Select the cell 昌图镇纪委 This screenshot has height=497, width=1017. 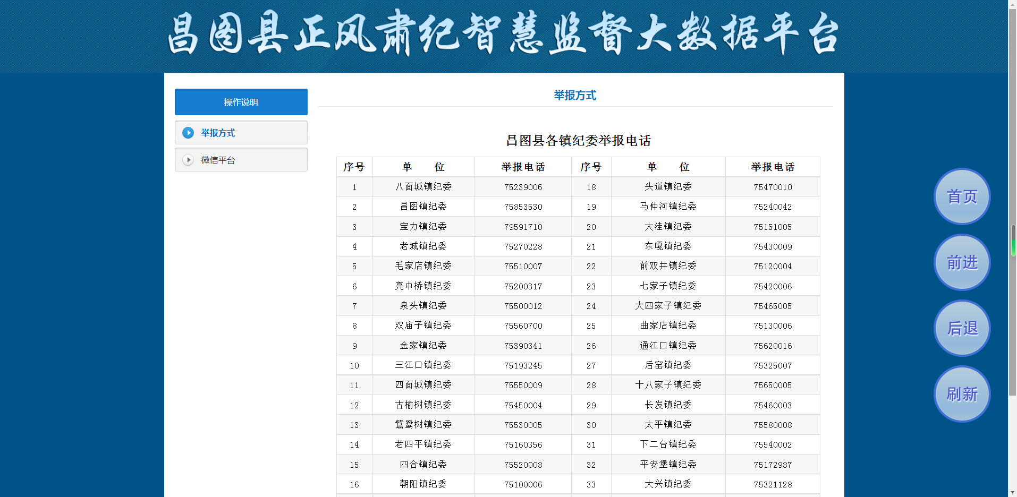423,207
